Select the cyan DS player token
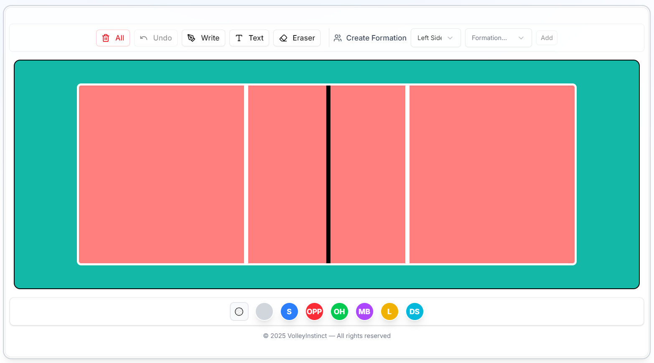This screenshot has height=363, width=654. point(415,312)
